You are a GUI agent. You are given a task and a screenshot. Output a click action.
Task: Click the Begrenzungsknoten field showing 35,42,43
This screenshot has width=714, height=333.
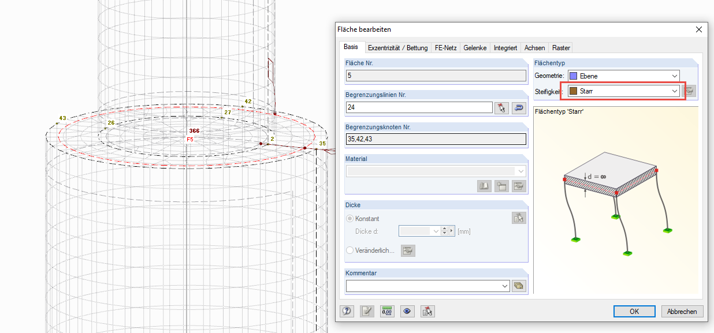tap(436, 139)
